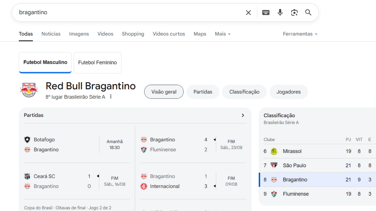Image resolution: width=376 pixels, height=211 pixels.
Task: Select the Visão geral chip
Action: pos(164,92)
